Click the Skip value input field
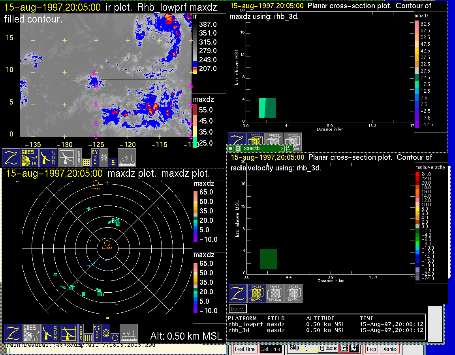Screen dimensions: 455x355 (x=309, y=349)
